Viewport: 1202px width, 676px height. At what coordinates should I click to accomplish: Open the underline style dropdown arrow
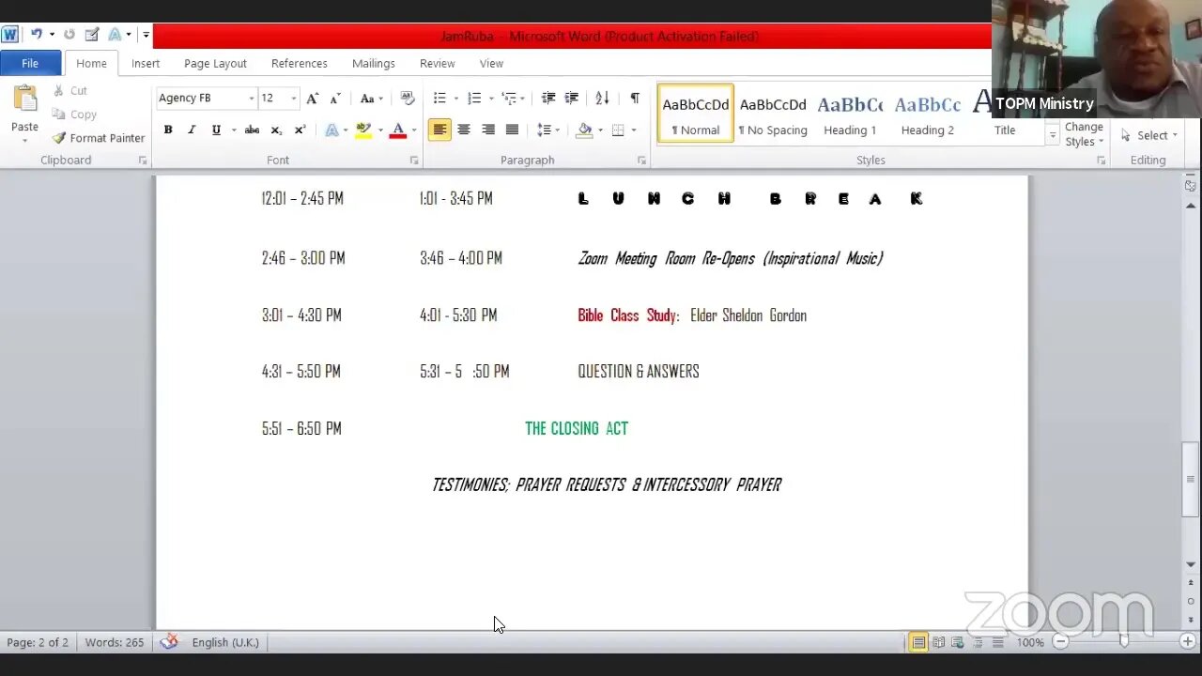click(x=233, y=131)
